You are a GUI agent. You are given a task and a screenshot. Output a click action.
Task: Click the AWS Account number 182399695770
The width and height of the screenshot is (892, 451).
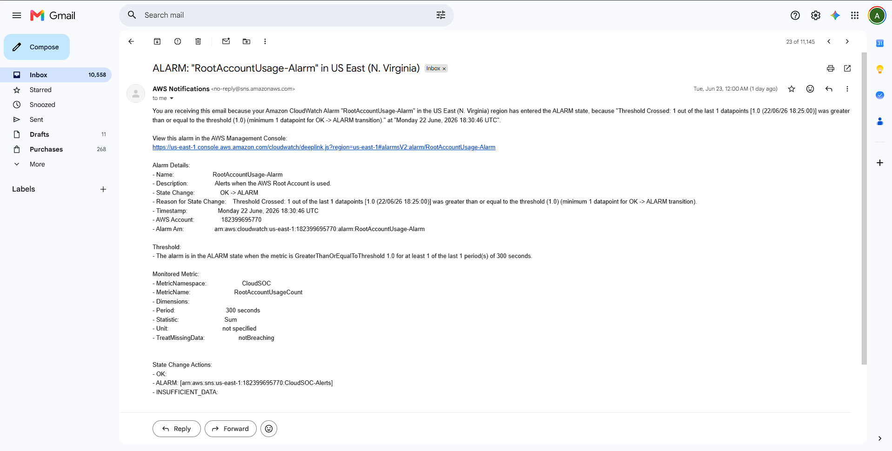tap(241, 220)
